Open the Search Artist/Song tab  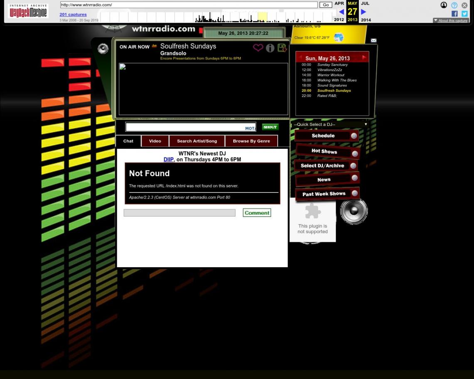[x=197, y=141]
